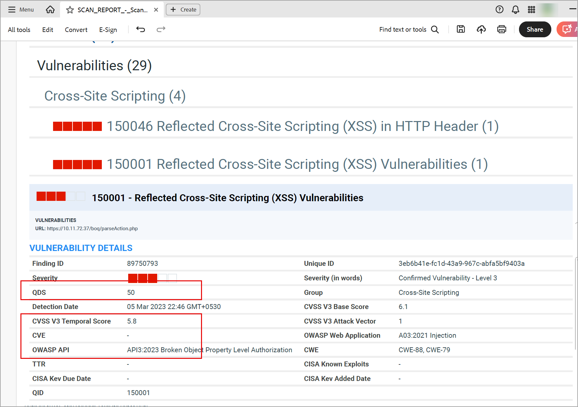Undo the last action

pyautogui.click(x=140, y=29)
